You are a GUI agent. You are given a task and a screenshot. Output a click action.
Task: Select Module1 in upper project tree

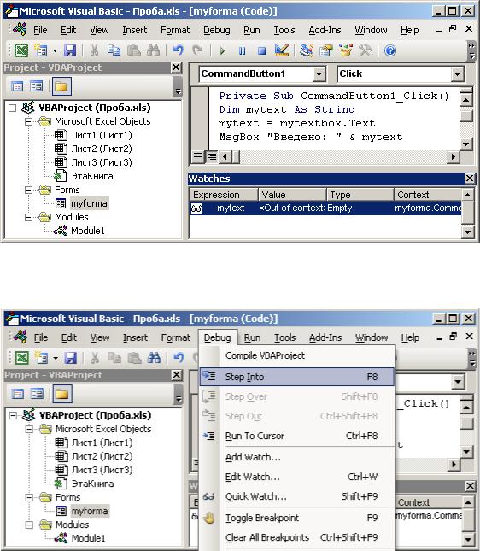88,232
